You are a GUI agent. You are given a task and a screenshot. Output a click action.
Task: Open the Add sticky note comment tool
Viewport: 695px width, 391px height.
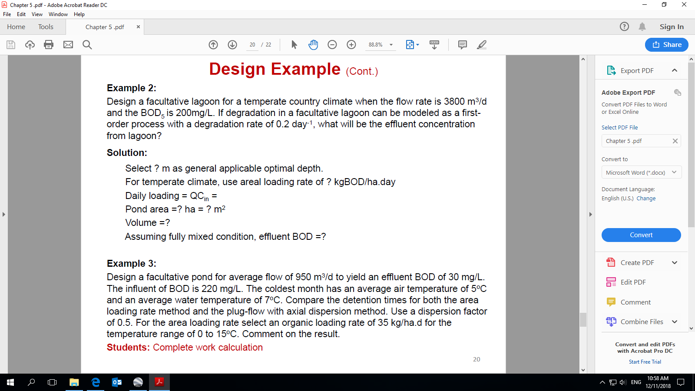tap(463, 45)
